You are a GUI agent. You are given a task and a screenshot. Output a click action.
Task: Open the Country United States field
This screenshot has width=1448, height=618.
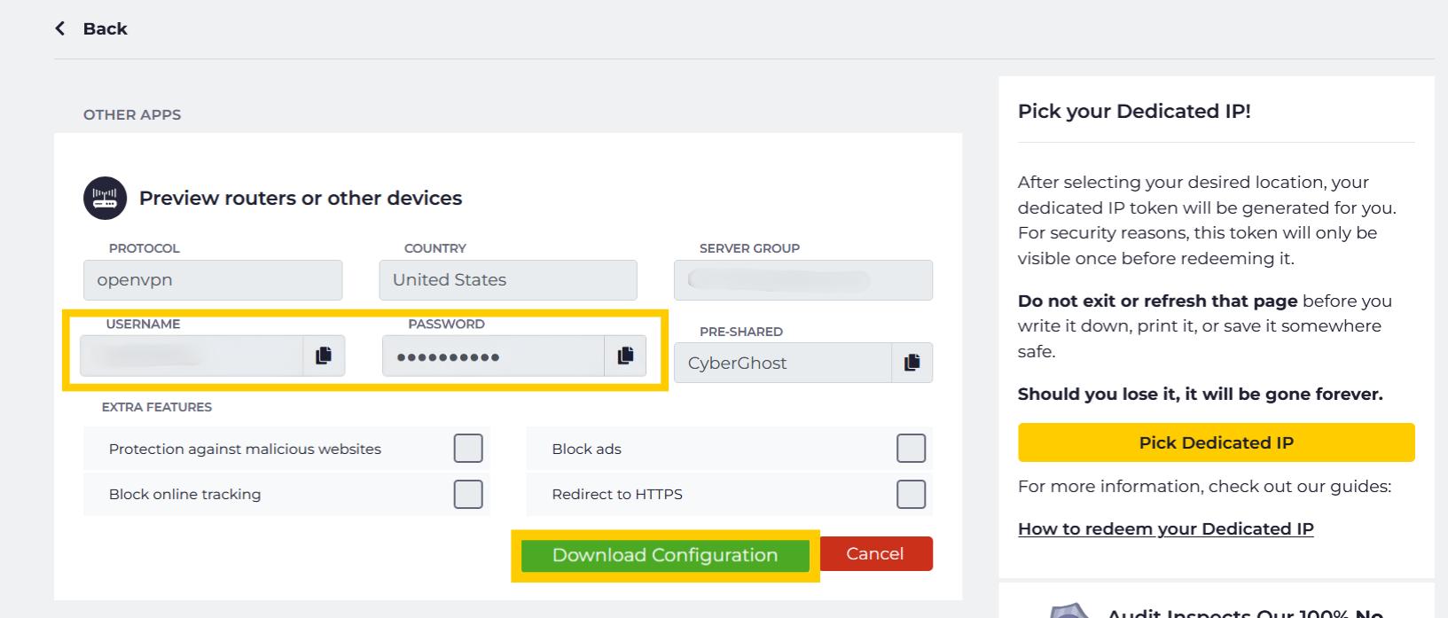coord(508,280)
